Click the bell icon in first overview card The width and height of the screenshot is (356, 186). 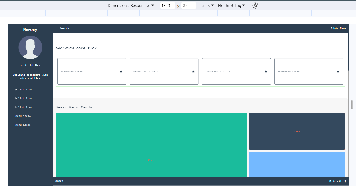pyautogui.click(x=121, y=72)
